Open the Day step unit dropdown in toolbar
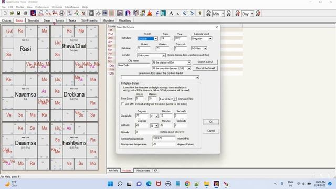 (x=252, y=14)
